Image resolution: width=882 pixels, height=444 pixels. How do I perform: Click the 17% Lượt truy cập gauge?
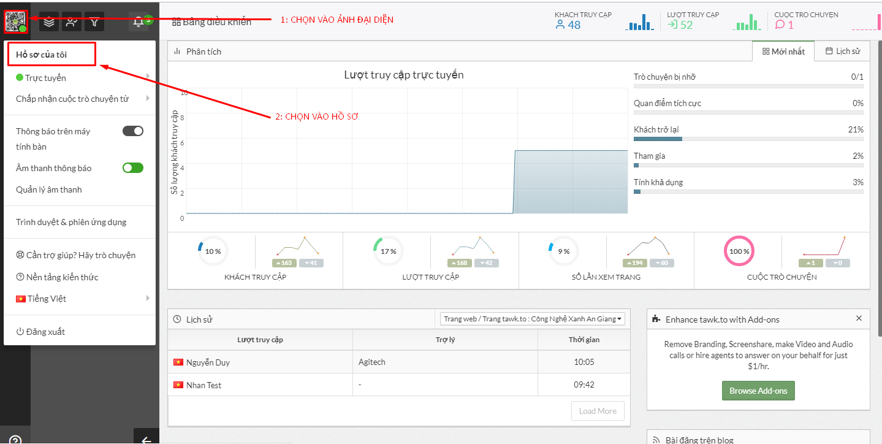click(388, 251)
